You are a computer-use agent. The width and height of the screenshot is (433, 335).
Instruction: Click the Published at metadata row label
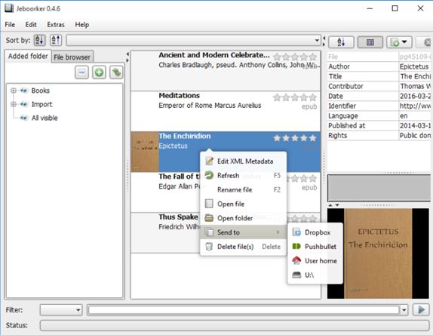(x=347, y=126)
